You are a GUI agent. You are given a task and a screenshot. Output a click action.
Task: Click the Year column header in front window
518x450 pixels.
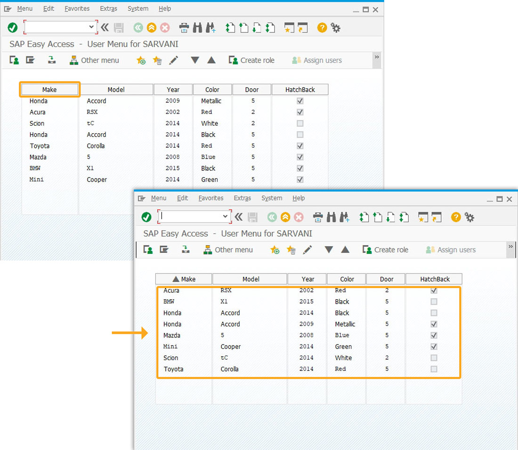[x=307, y=279]
